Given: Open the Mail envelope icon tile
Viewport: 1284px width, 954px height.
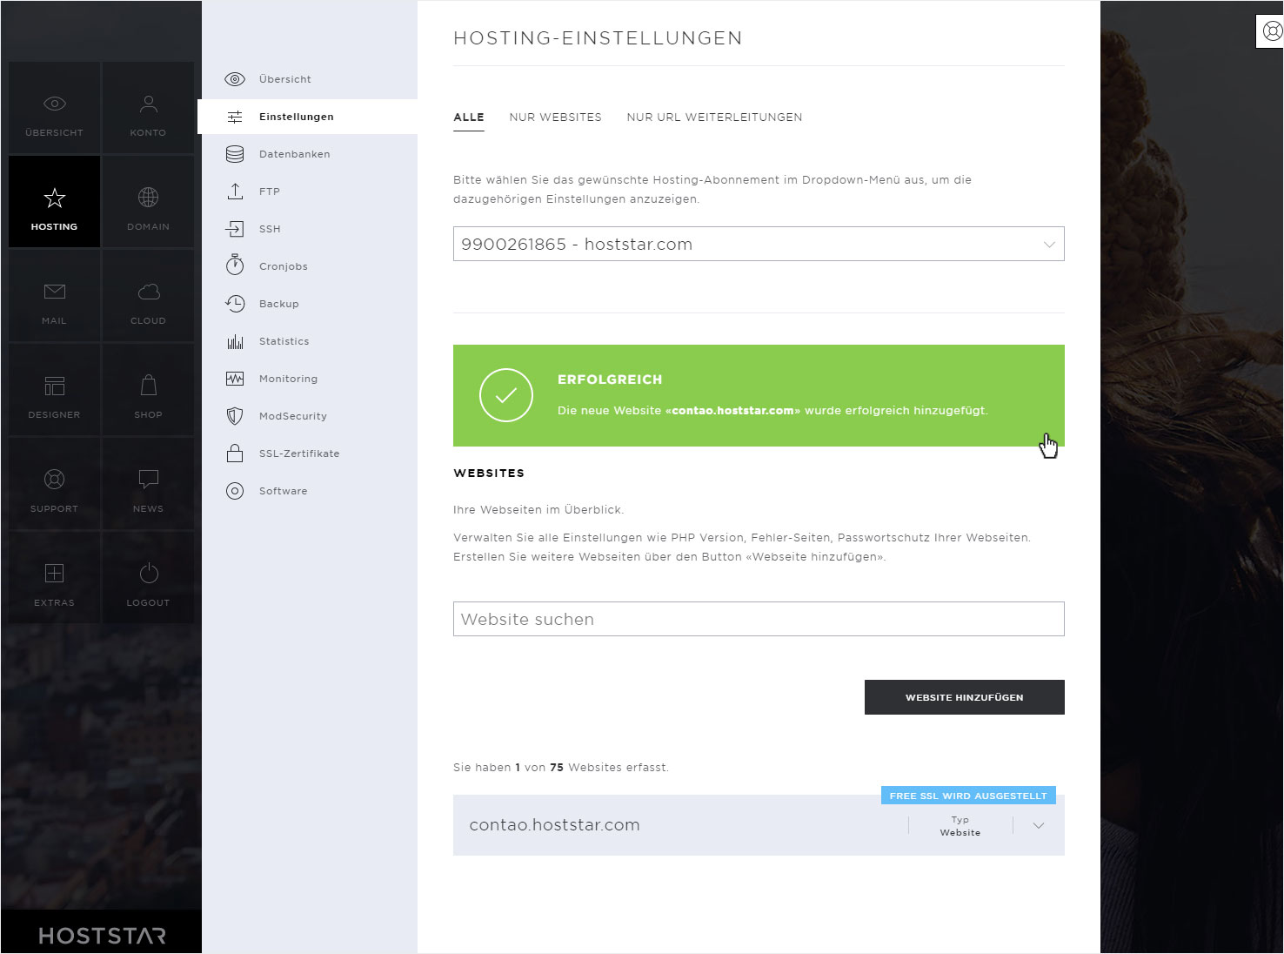Looking at the screenshot, I should pyautogui.click(x=54, y=296).
